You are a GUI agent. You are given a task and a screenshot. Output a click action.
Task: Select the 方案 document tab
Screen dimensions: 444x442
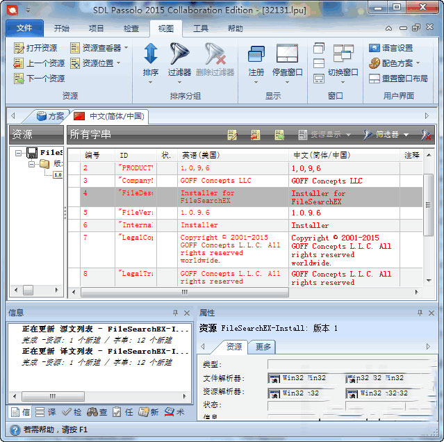(x=51, y=116)
